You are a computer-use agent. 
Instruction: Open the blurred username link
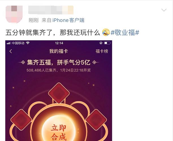(51, 10)
